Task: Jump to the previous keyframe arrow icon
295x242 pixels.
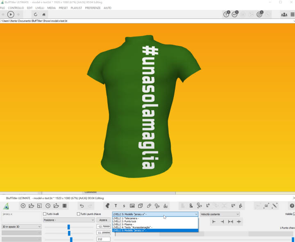Action: (x=214, y=221)
